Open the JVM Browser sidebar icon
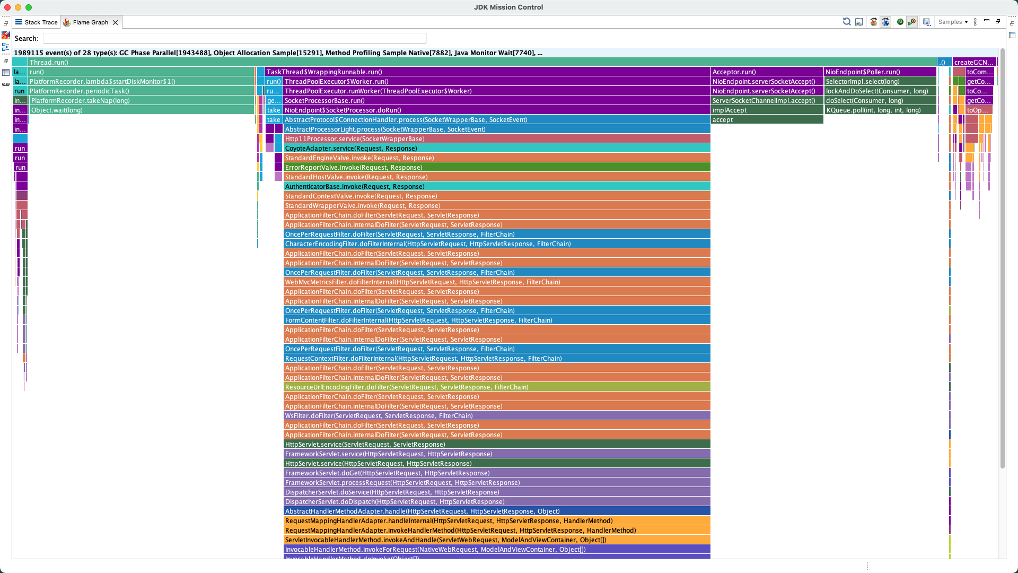Viewport: 1018px width, 573px height. pos(6,35)
